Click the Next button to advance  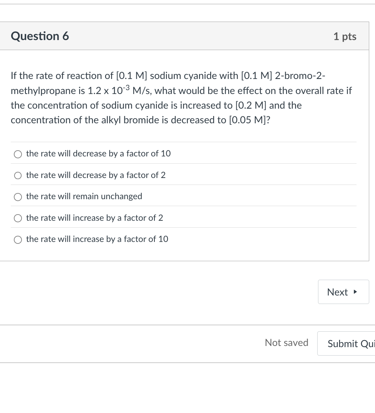coord(343,292)
